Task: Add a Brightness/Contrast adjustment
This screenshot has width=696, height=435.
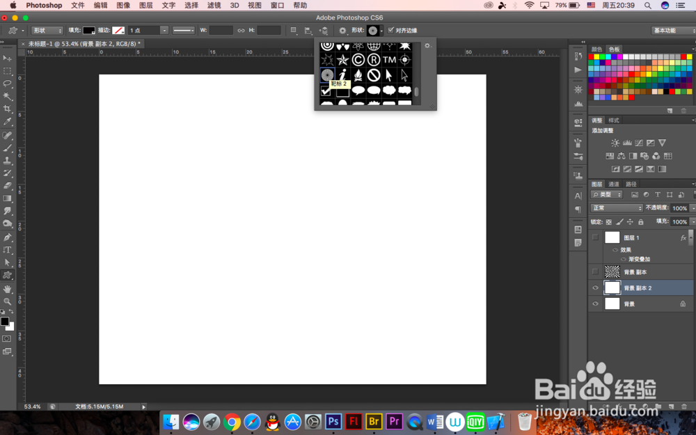Action: pos(615,143)
